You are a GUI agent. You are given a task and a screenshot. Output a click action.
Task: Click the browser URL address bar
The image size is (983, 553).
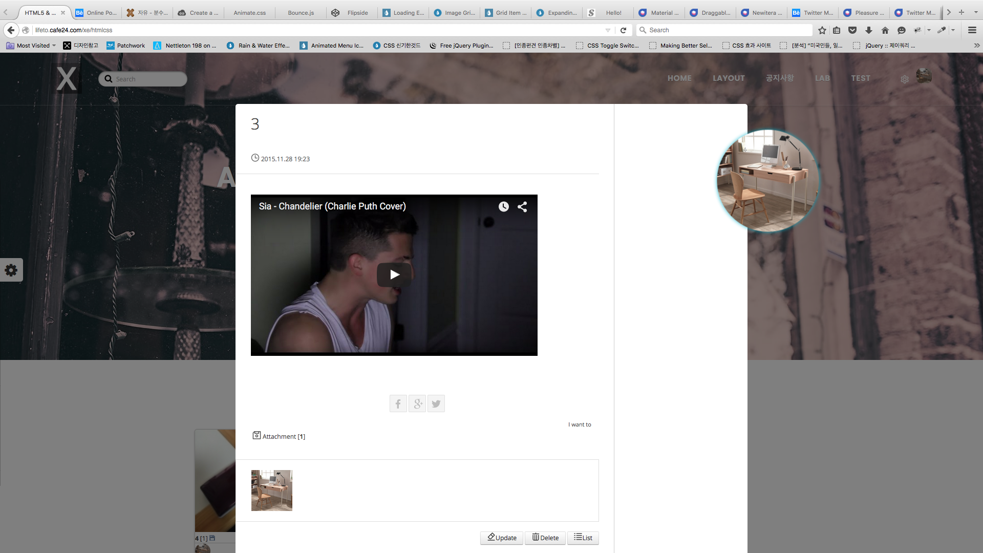click(x=317, y=30)
